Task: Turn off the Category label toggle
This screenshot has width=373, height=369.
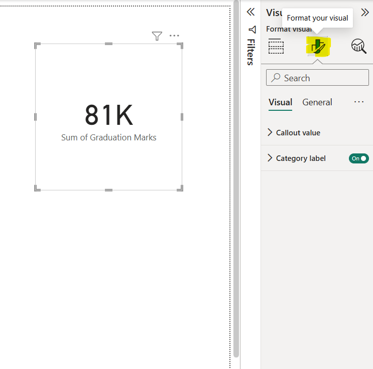Action: pos(358,158)
